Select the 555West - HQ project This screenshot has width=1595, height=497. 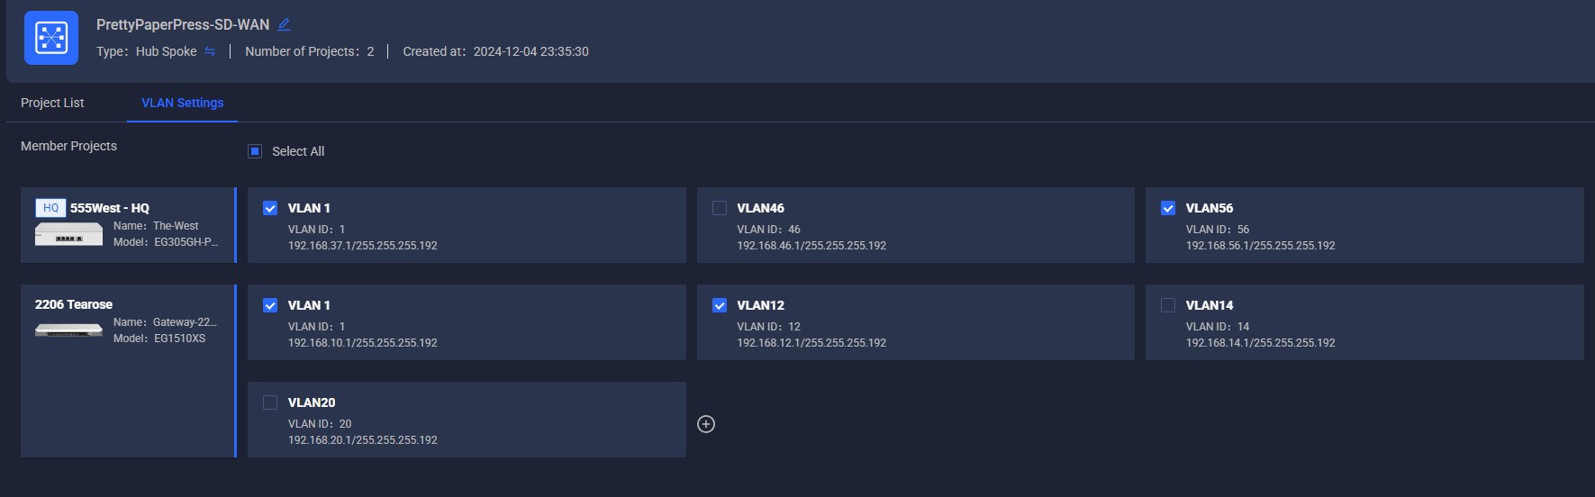tap(127, 225)
